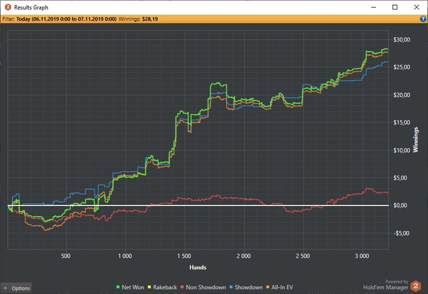Click the 1 500 hands x-axis label

184,256
